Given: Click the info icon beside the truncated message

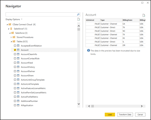Looking at the screenshot, I should [88, 51].
